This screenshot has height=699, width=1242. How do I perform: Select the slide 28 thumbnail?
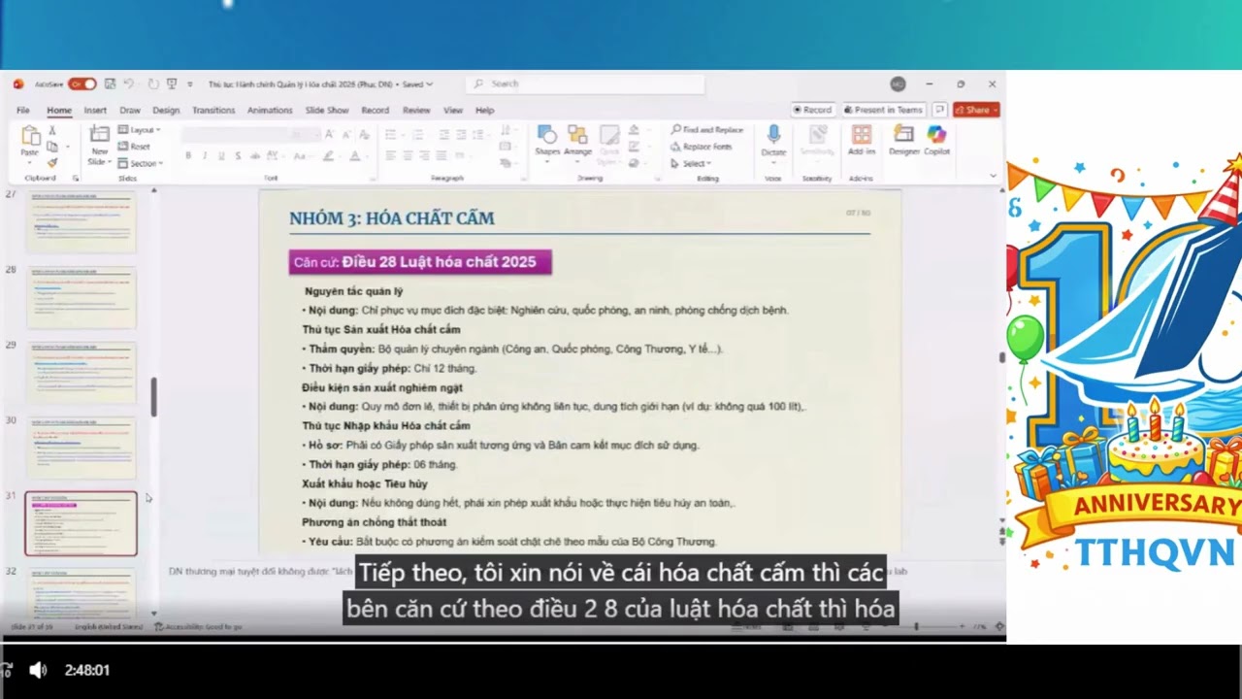(x=81, y=297)
